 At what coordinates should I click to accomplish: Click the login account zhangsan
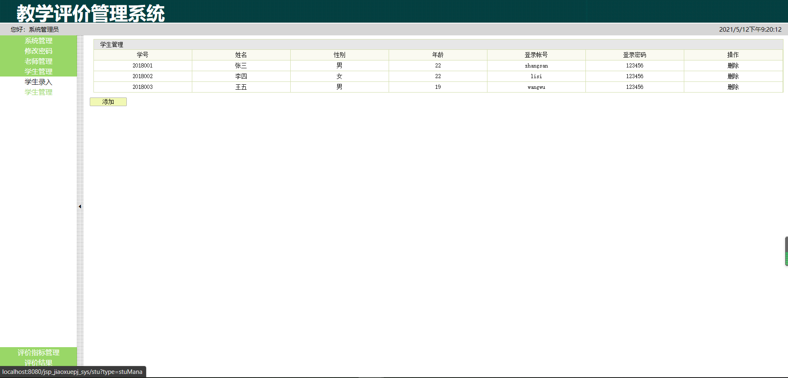coord(536,65)
